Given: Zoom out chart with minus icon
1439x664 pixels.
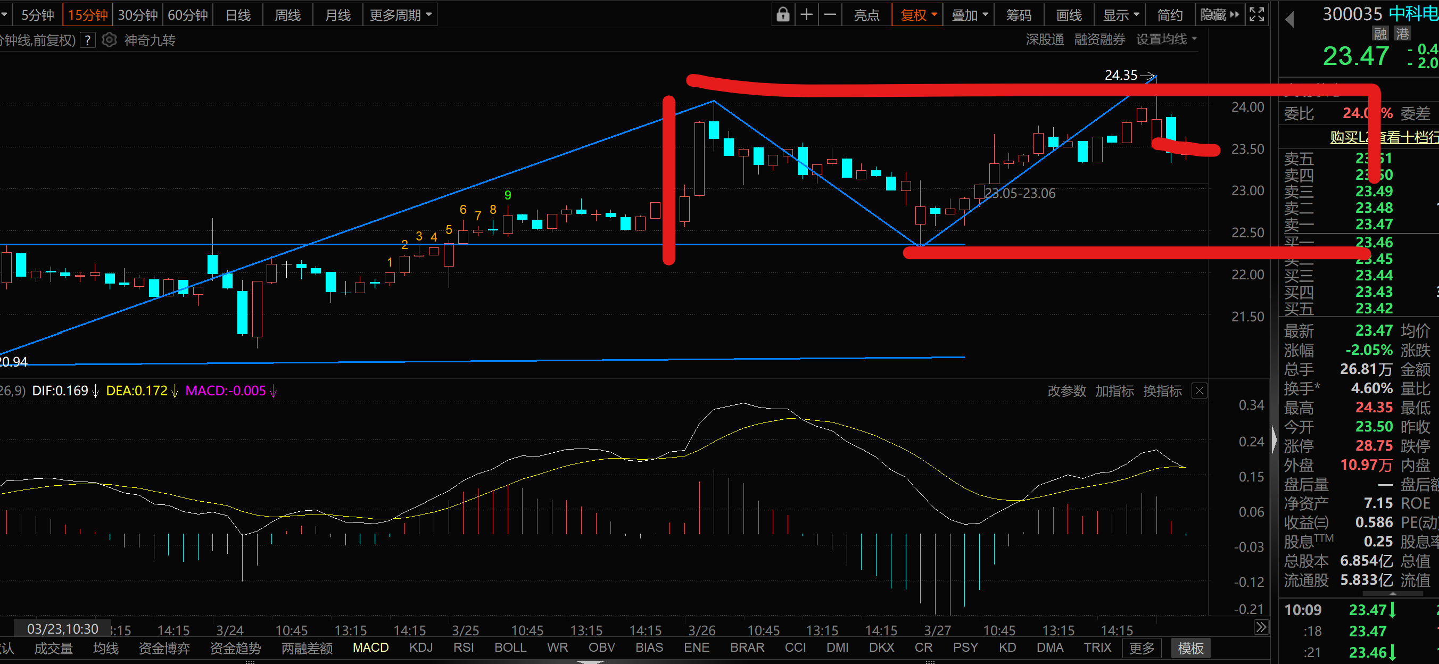Looking at the screenshot, I should pyautogui.click(x=830, y=14).
